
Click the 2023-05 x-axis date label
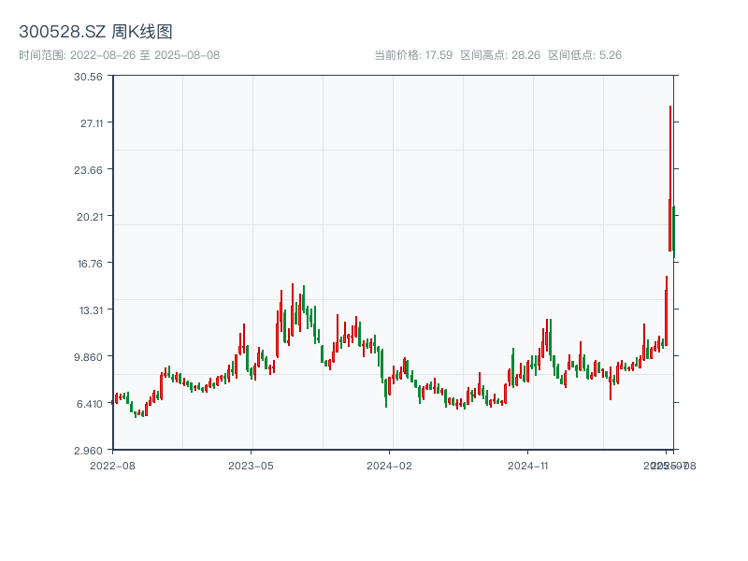coord(251,465)
